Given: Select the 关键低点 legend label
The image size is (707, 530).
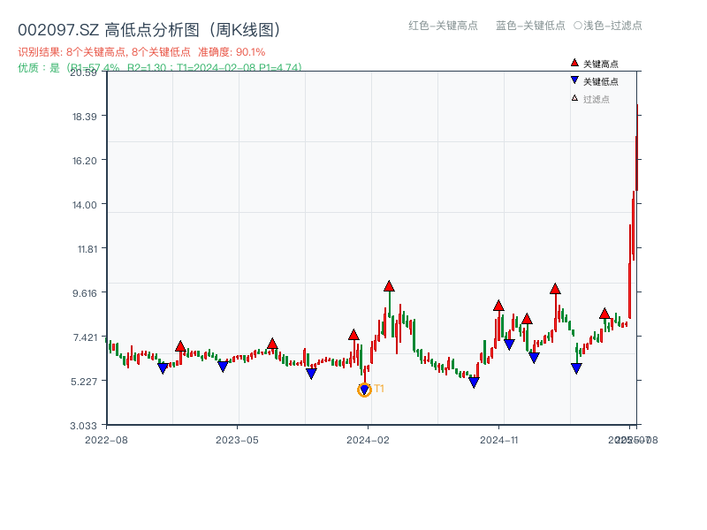Looking at the screenshot, I should [601, 81].
